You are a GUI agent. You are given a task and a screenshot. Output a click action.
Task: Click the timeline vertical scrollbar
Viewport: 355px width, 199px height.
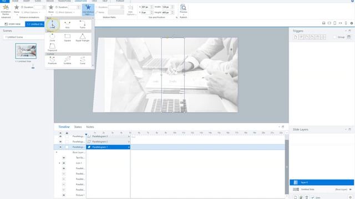pos(287,167)
